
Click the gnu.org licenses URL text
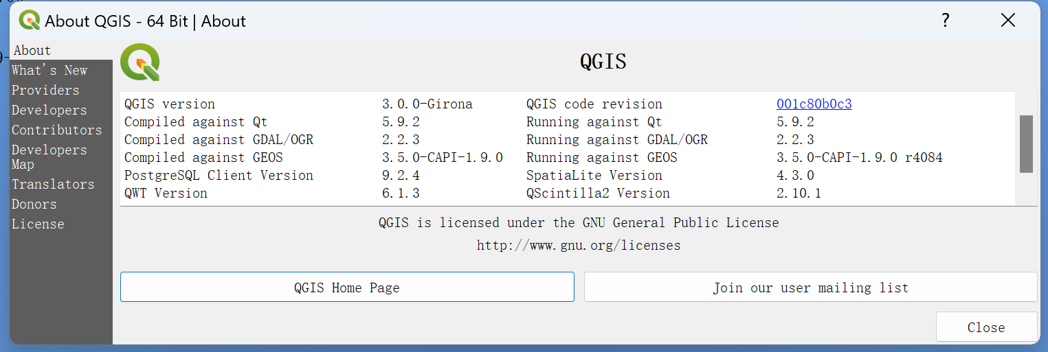coord(579,245)
